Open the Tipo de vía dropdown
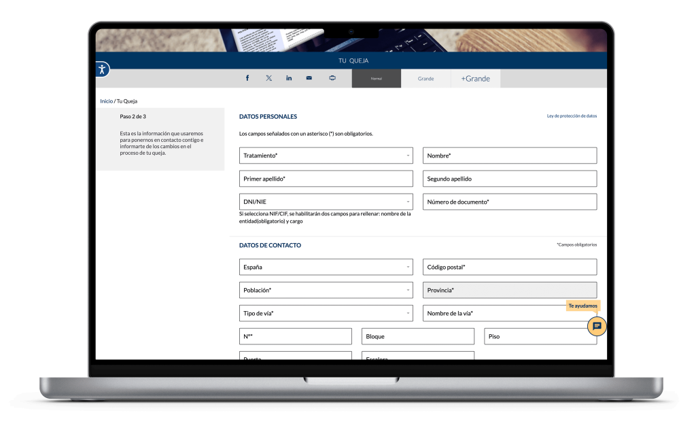696x434 pixels. pos(326,313)
